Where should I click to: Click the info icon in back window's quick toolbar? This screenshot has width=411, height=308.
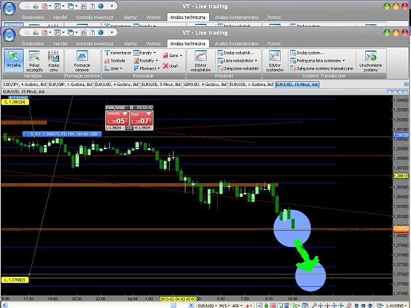coord(101,6)
